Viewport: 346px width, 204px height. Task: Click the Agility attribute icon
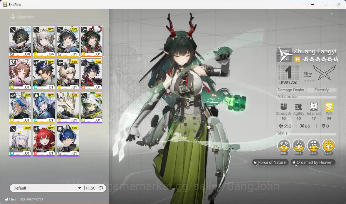point(298,107)
